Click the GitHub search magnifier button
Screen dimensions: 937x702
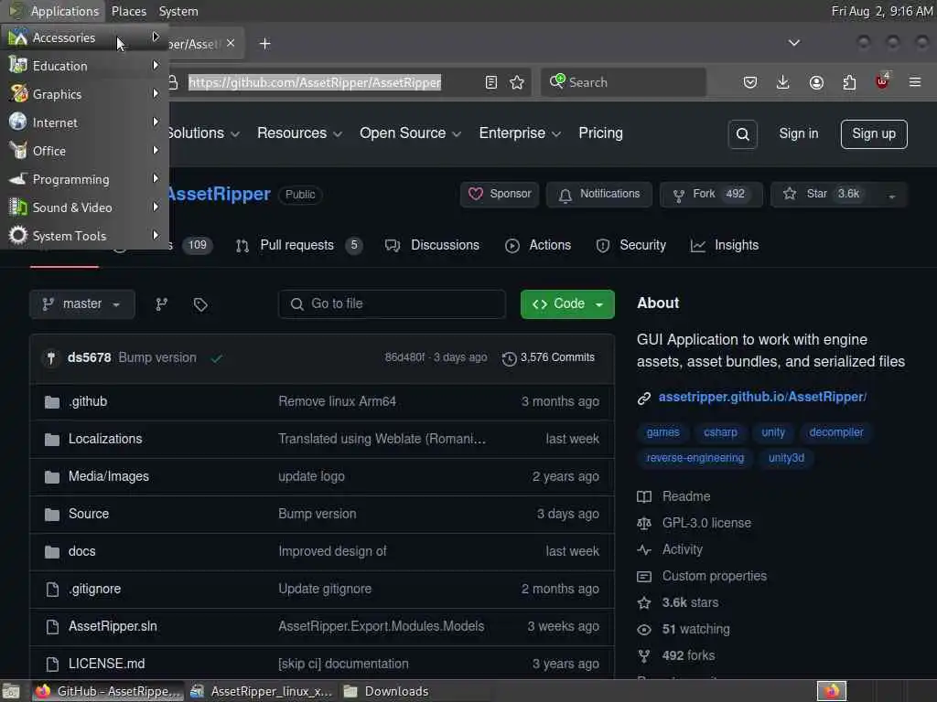point(742,134)
